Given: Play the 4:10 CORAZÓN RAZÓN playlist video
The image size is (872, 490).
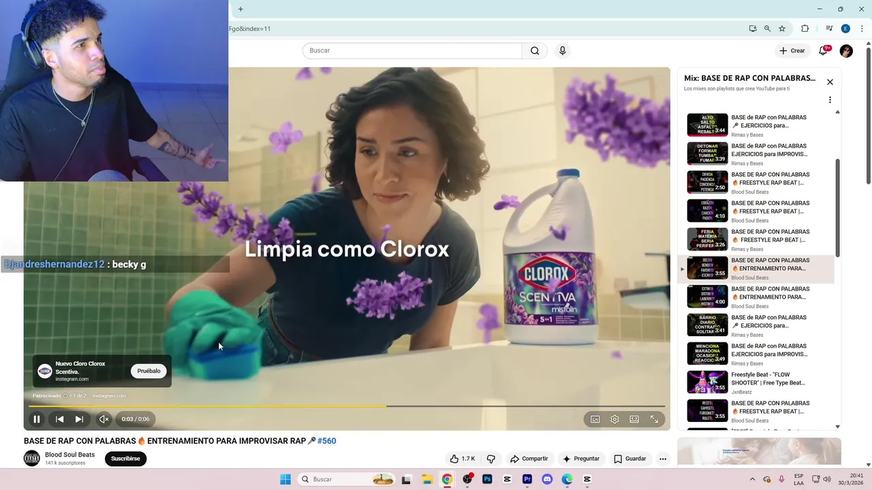Looking at the screenshot, I should [707, 211].
